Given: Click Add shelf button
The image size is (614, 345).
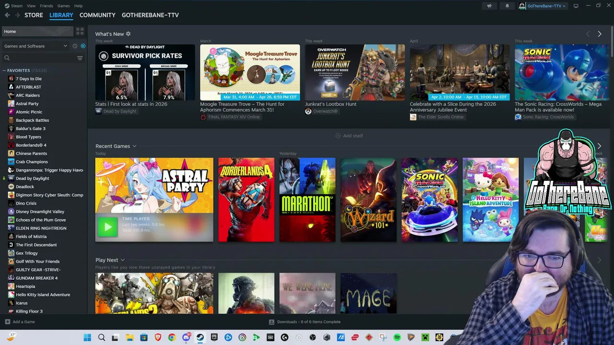Looking at the screenshot, I should (x=349, y=136).
